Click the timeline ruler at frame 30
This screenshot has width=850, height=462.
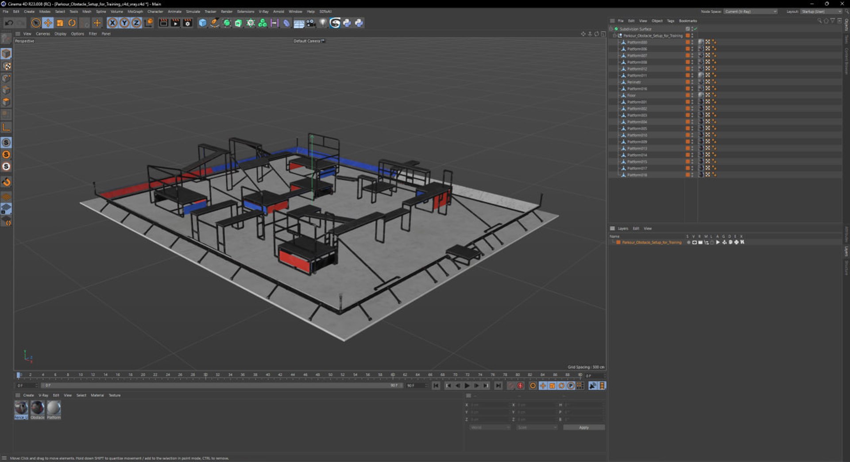click(205, 375)
